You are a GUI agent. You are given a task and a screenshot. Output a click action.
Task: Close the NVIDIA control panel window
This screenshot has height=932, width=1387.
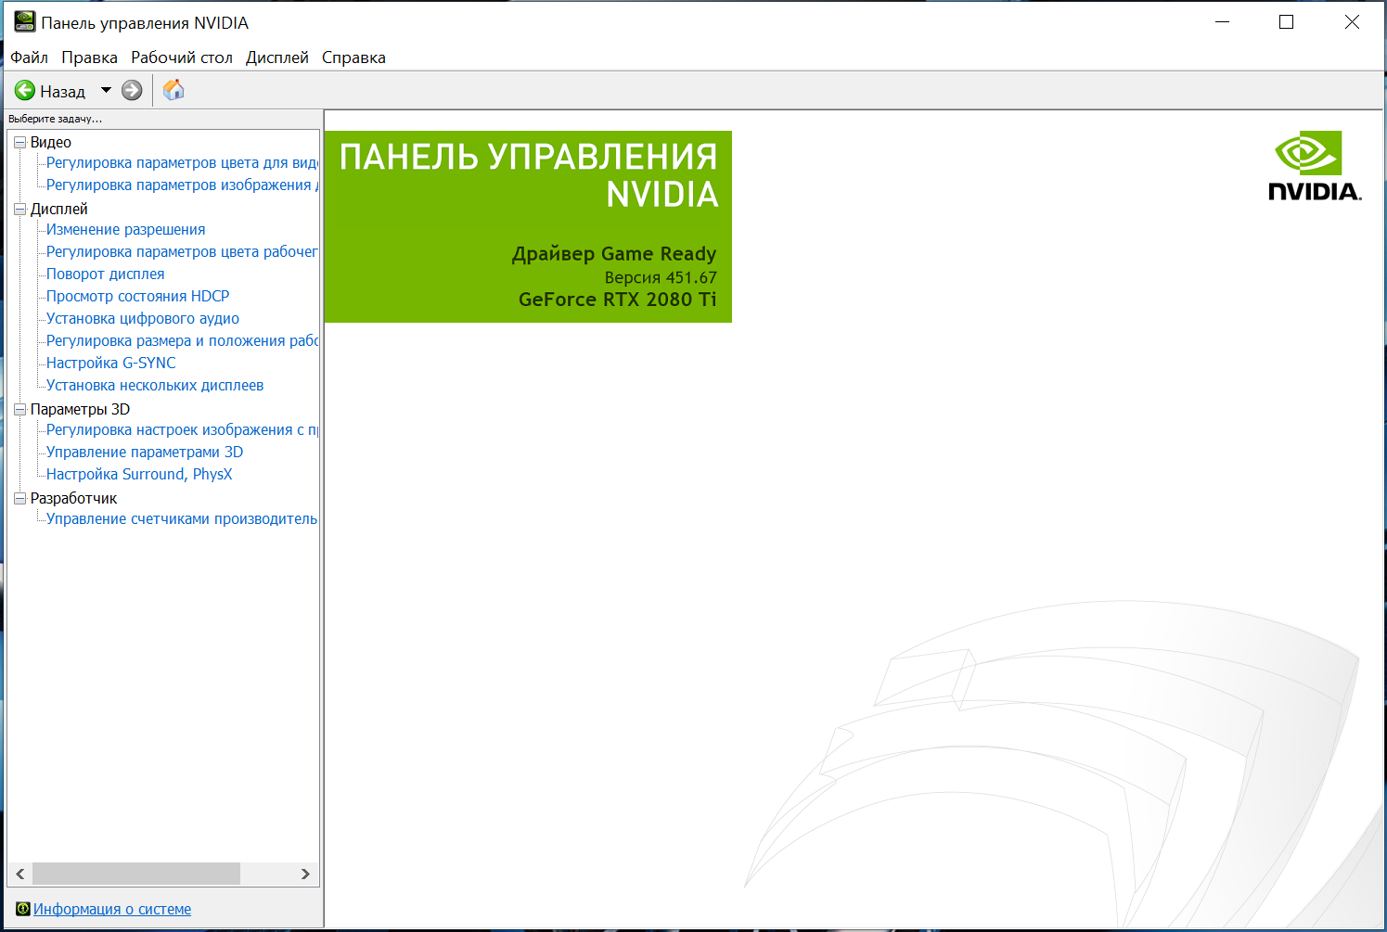1352,22
